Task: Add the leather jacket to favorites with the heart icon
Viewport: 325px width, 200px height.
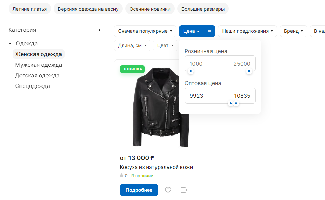Action: 168,190
